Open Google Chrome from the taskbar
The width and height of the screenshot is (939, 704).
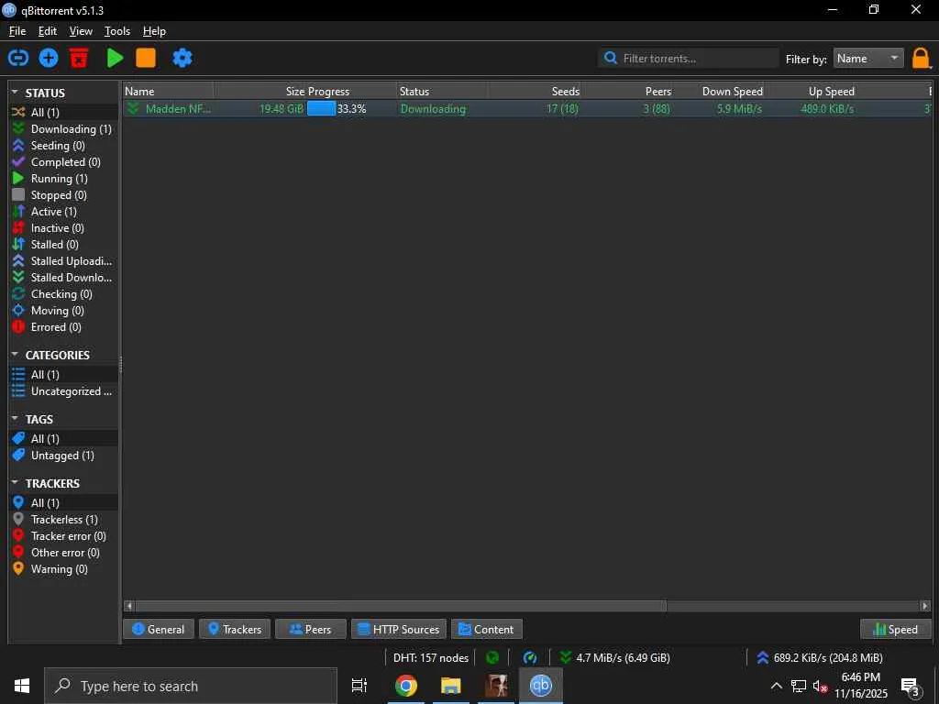point(405,686)
